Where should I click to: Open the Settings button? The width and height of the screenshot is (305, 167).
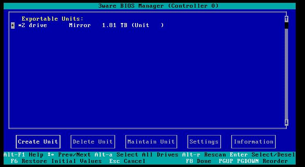(x=204, y=142)
